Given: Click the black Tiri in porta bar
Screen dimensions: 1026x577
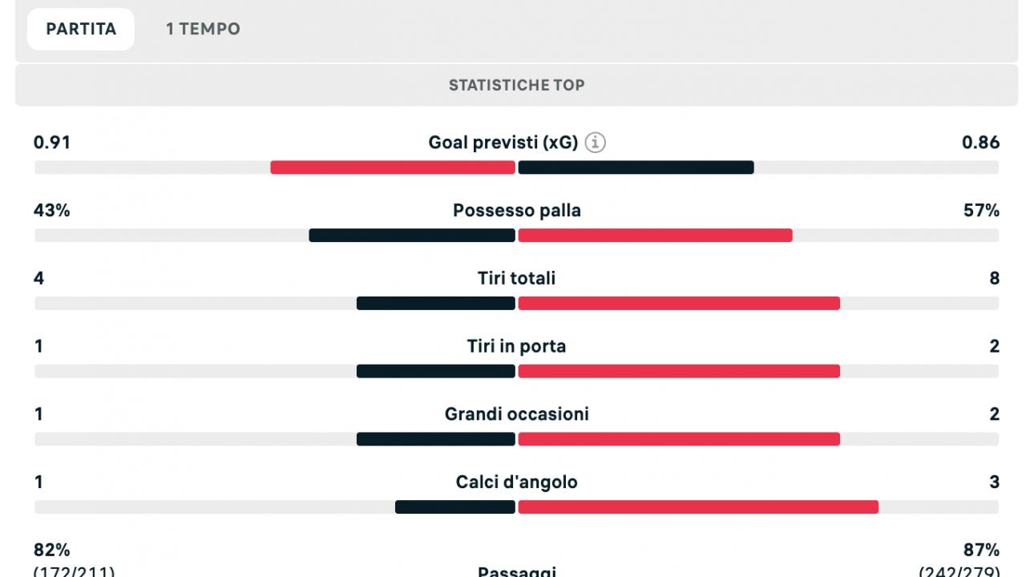Looking at the screenshot, I should [x=436, y=371].
